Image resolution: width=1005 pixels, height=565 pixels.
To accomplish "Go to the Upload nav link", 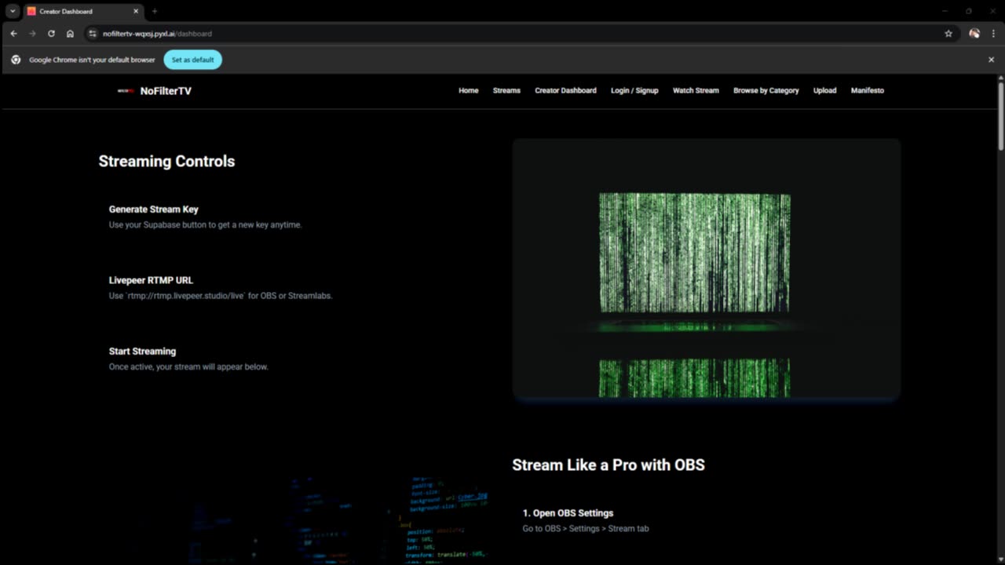I will [824, 90].
